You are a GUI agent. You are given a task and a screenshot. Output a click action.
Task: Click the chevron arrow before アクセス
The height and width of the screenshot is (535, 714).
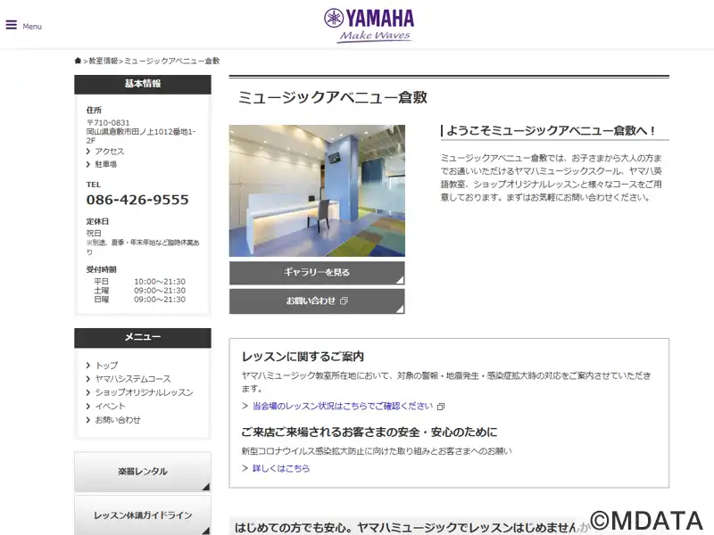pos(88,151)
